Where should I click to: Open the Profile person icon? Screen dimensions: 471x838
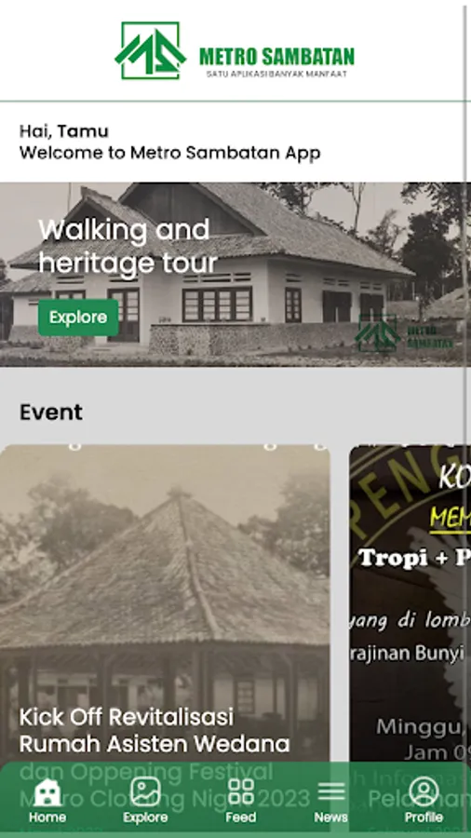pyautogui.click(x=424, y=791)
